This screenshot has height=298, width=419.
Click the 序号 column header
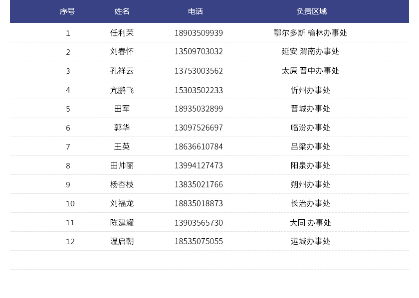(67, 11)
